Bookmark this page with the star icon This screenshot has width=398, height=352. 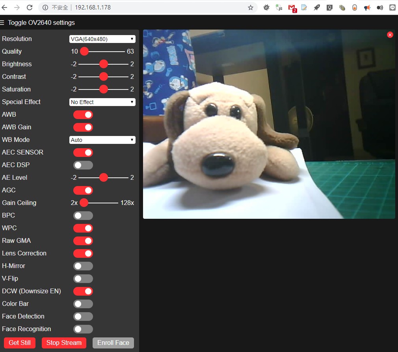[x=251, y=7]
